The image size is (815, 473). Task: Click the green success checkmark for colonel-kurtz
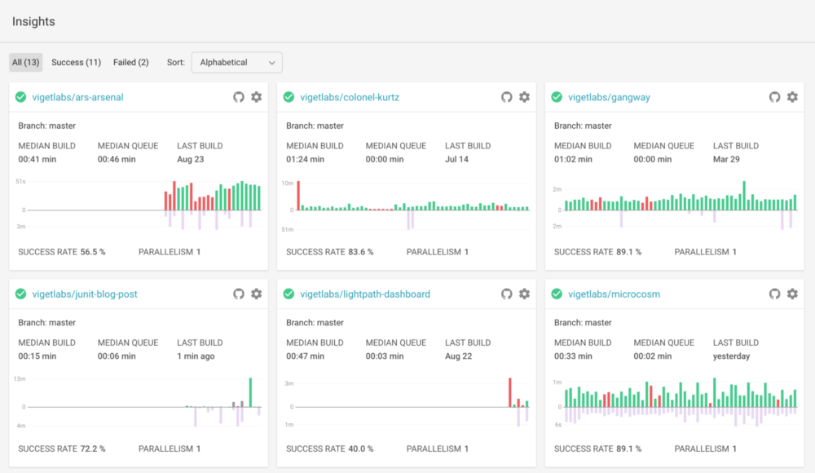coord(289,97)
